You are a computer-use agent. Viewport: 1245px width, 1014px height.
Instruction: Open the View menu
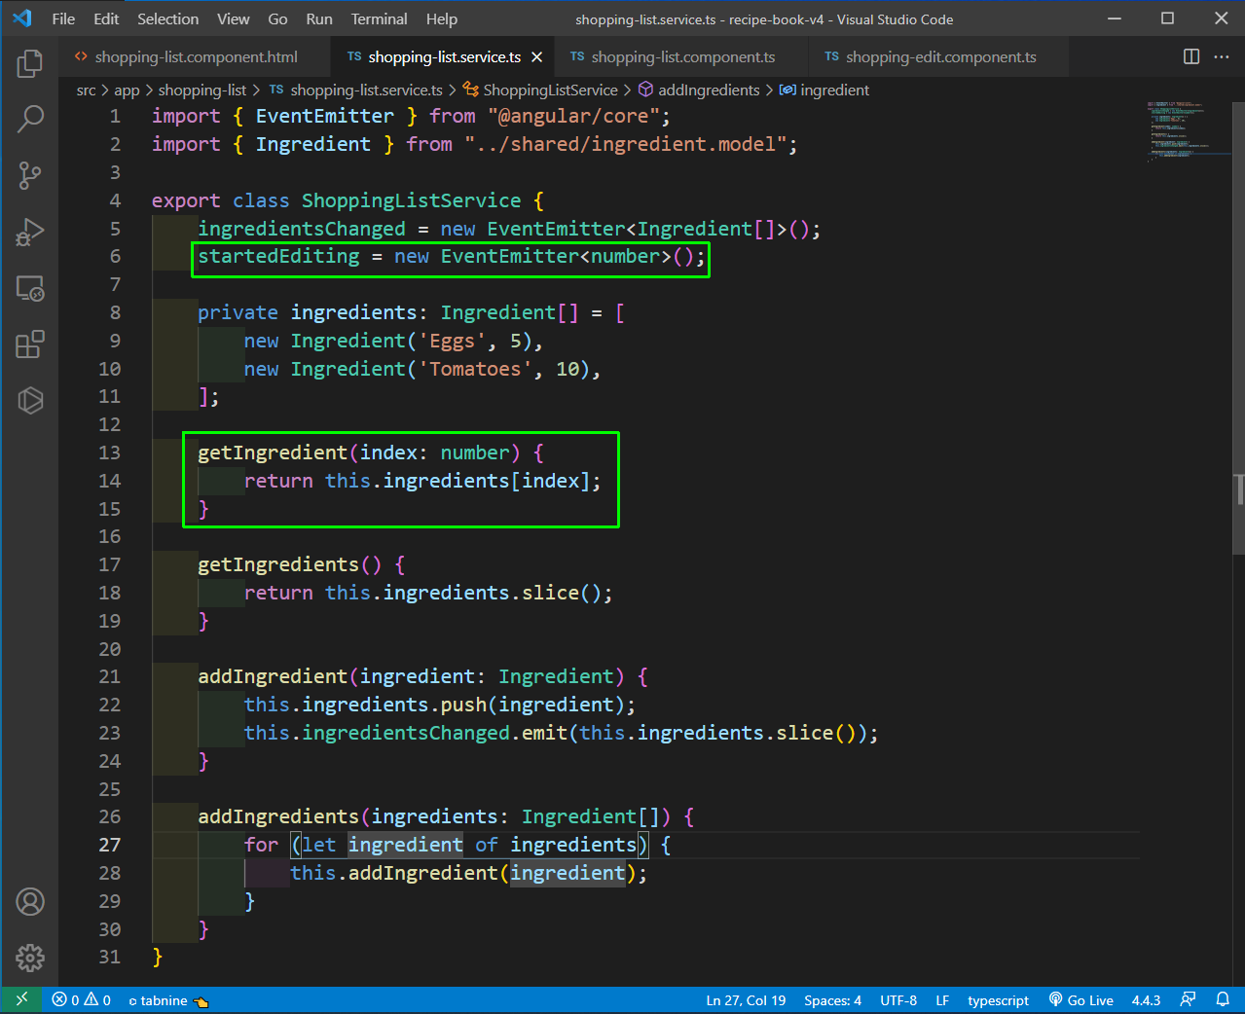point(233,18)
